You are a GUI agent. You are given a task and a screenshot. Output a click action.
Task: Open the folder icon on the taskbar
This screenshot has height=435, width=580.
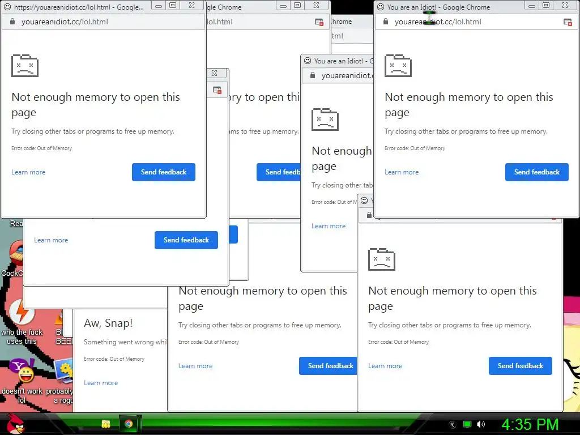[x=106, y=424]
